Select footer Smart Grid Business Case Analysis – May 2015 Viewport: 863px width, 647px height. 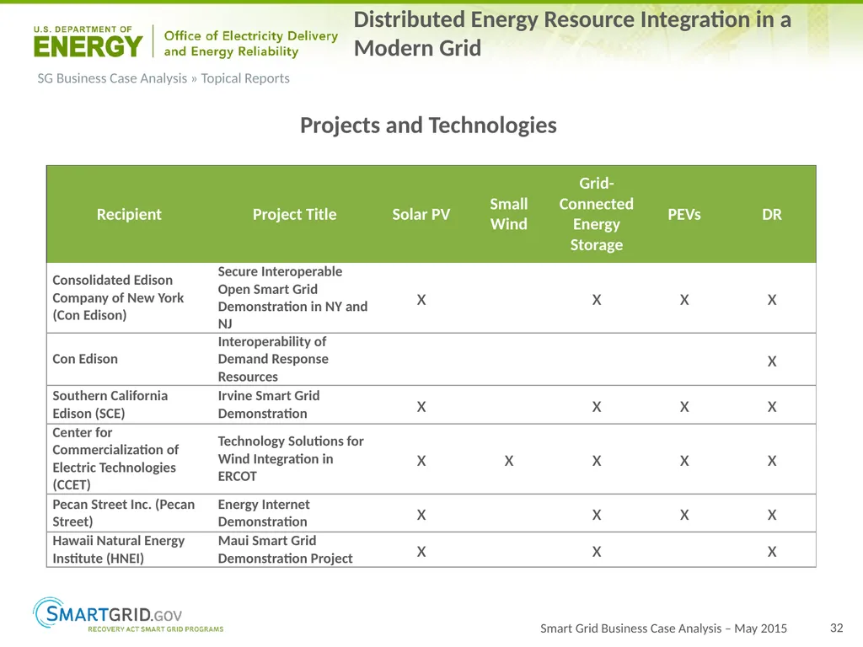(663, 628)
